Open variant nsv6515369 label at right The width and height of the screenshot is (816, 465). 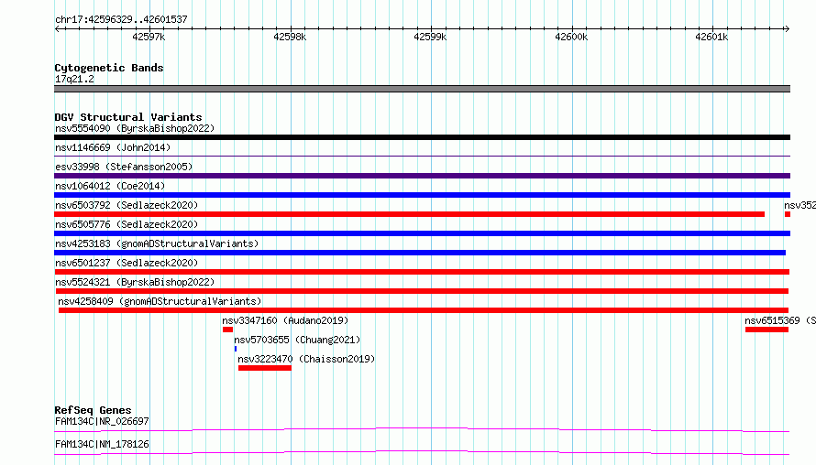(780, 320)
